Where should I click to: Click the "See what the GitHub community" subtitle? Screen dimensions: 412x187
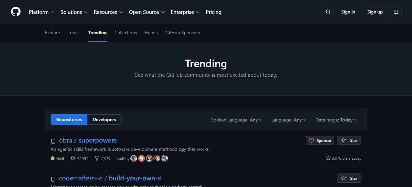pyautogui.click(x=206, y=75)
